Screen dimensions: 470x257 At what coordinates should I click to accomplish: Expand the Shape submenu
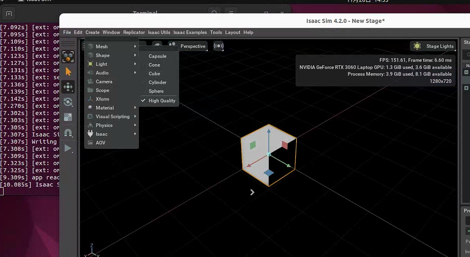click(111, 55)
